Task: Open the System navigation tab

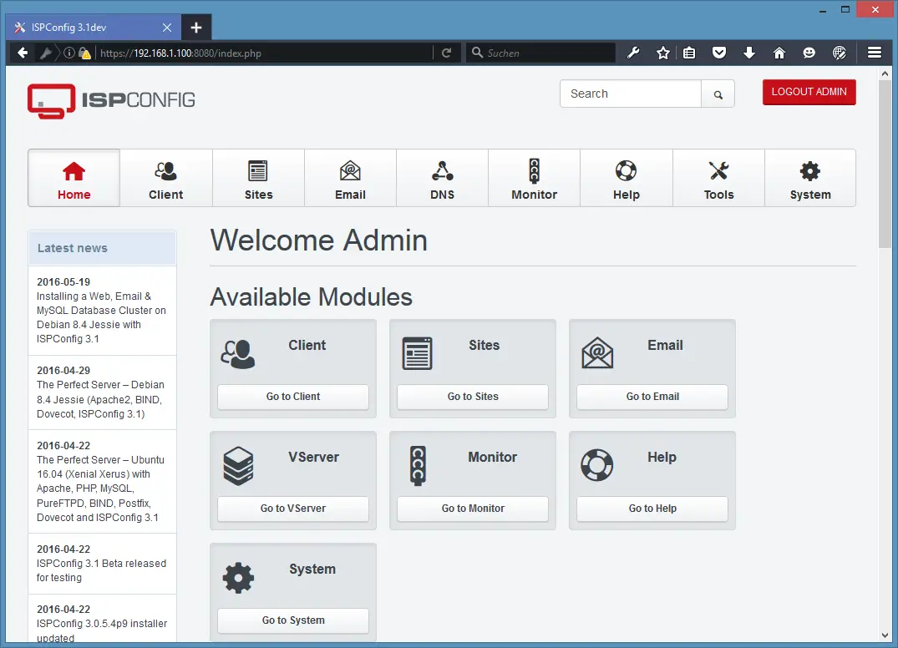Action: coord(810,178)
